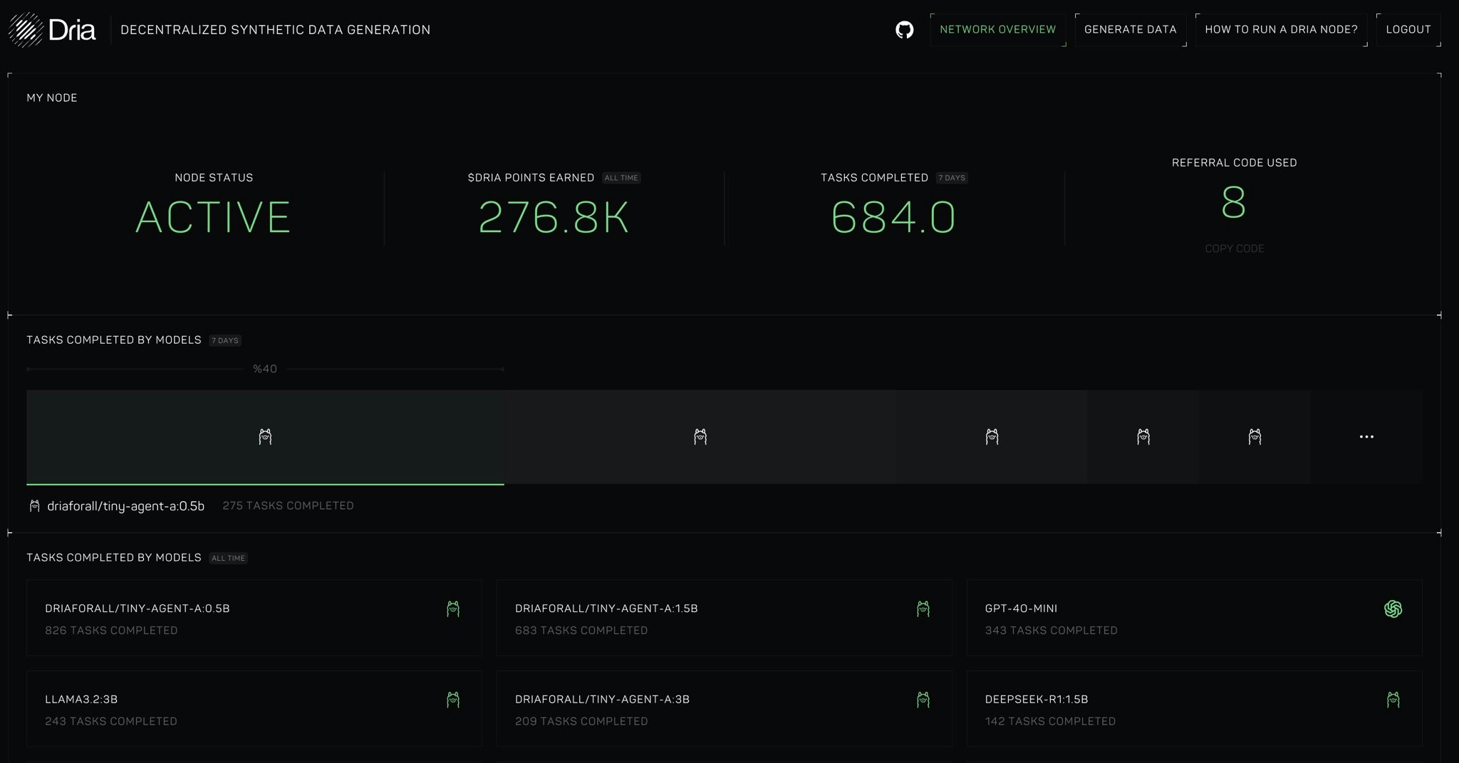1459x763 pixels.
Task: Switch to the NETWORK OVERVIEW tab
Action: coord(998,29)
